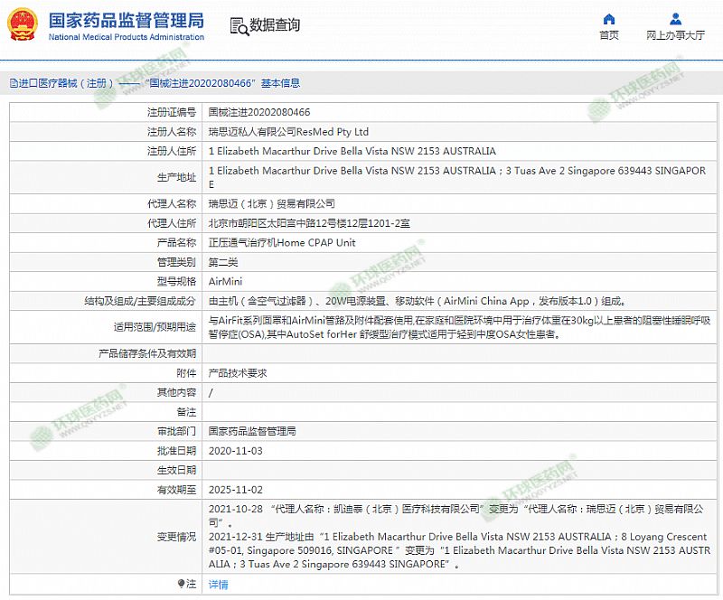Click the small icon before 进口医疗器械

tap(14, 83)
